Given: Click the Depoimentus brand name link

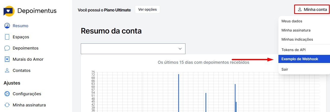Looking at the screenshot, I should 37,11.
